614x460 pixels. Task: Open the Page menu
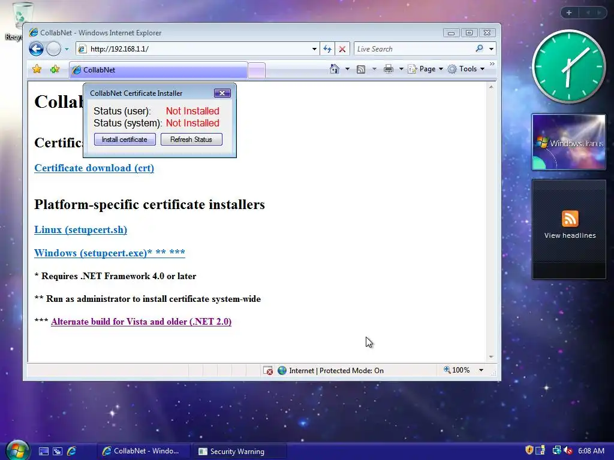[x=425, y=69]
